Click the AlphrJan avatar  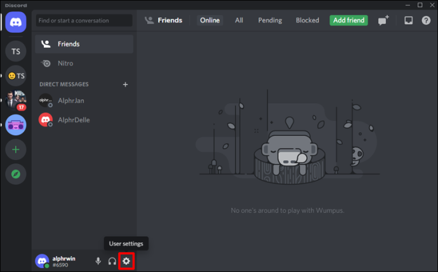(46, 100)
